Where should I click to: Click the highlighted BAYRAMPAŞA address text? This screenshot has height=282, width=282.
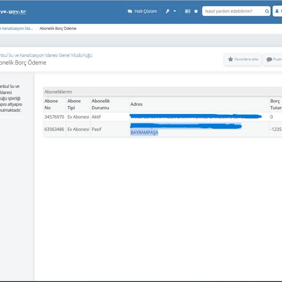click(x=144, y=133)
